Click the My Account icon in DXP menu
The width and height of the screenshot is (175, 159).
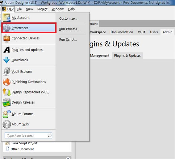pos(6,18)
